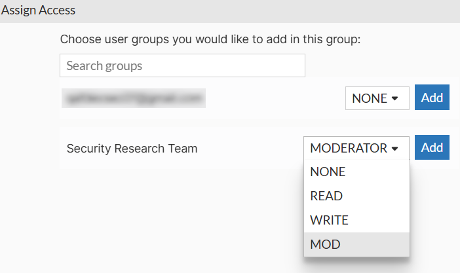The height and width of the screenshot is (273, 460).
Task: Add the Security Research Team group
Action: tap(432, 147)
